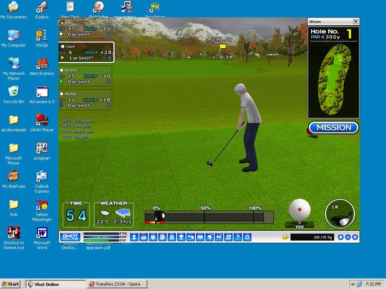Open the Windows Start menu
Image resolution: width=386 pixels, height=289 pixels.
tap(11, 284)
